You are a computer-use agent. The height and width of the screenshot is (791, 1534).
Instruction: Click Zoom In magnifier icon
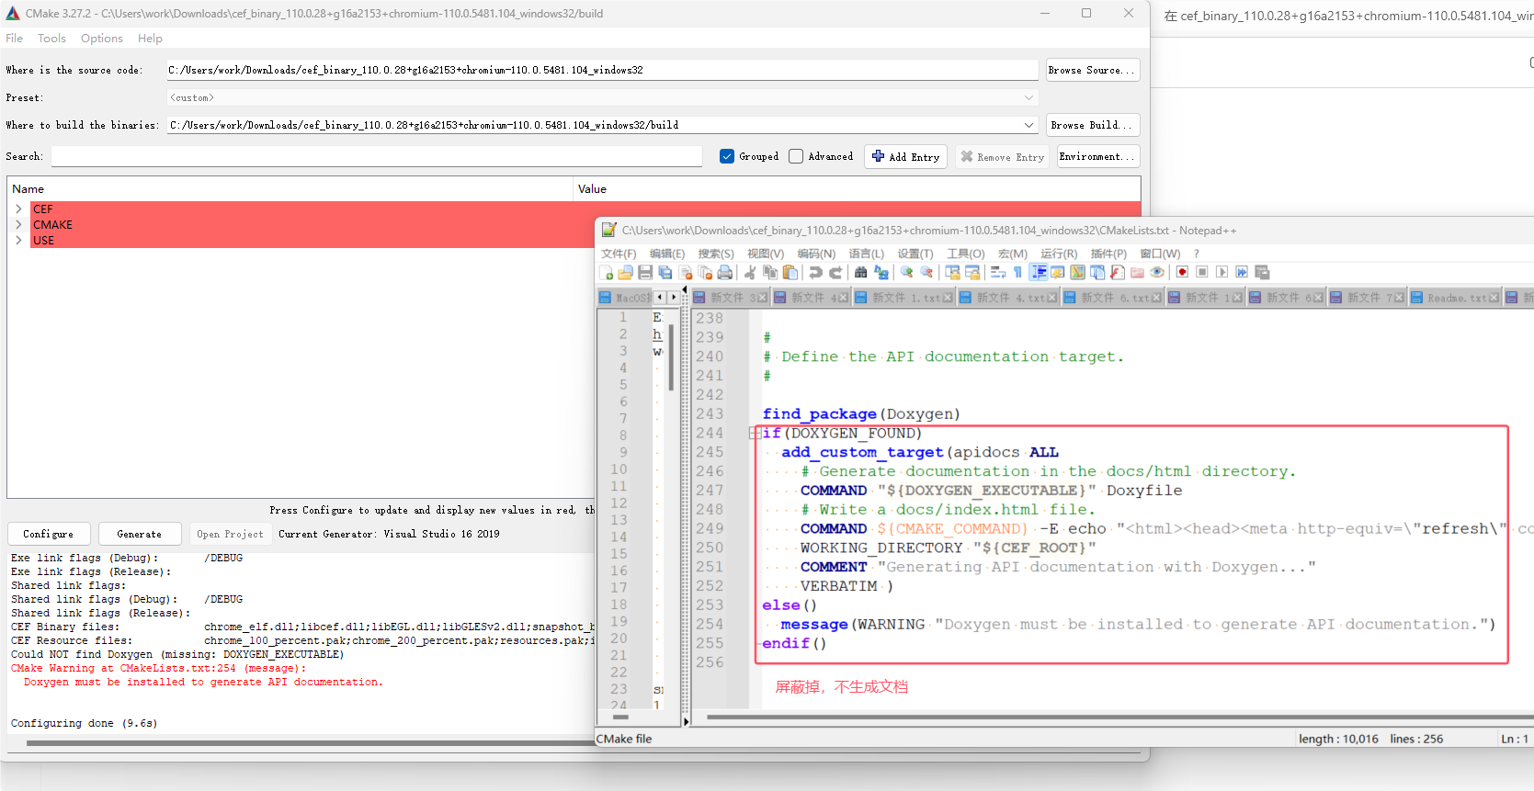[x=906, y=272]
